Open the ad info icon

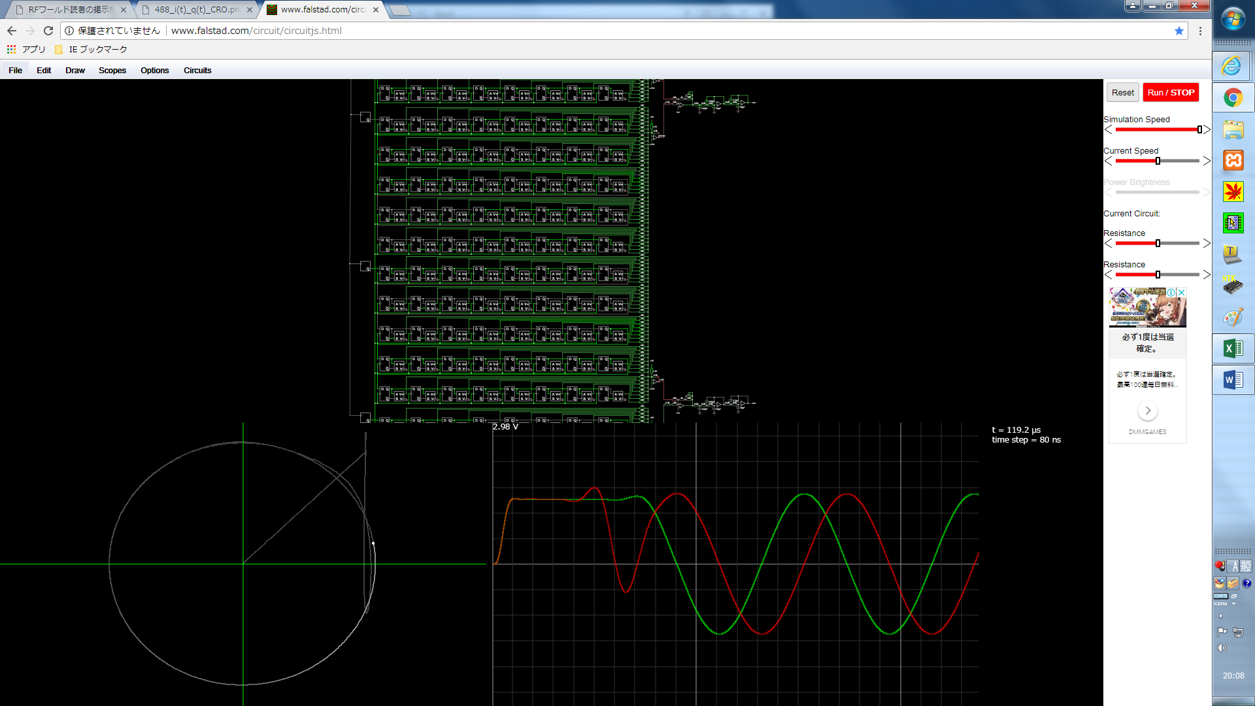[1171, 292]
